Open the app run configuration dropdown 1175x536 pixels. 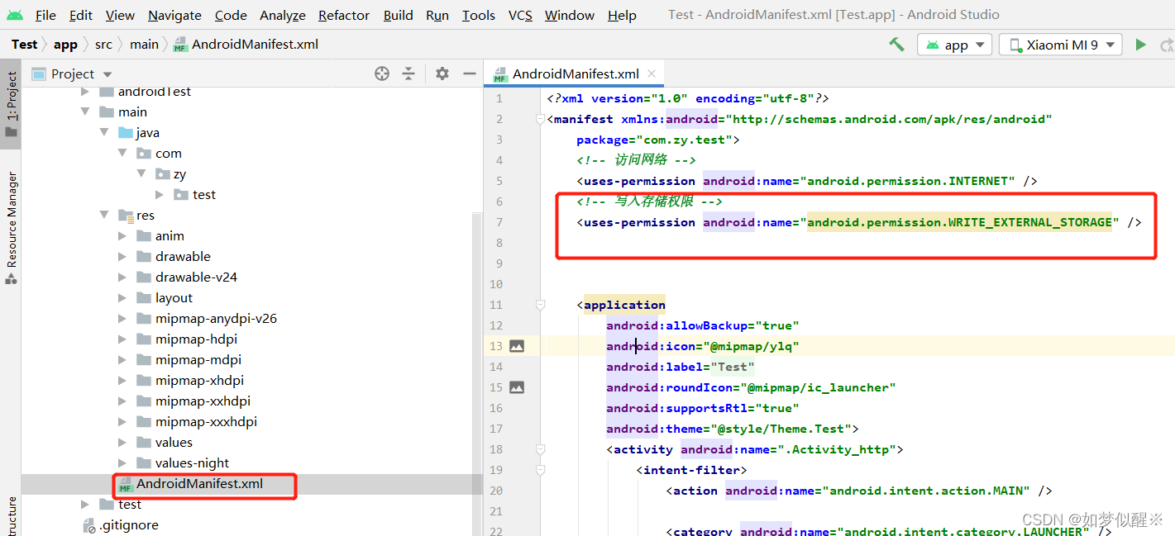(x=954, y=45)
